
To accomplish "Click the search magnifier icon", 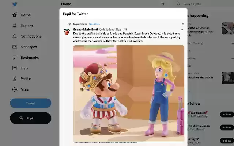I will [178, 4].
